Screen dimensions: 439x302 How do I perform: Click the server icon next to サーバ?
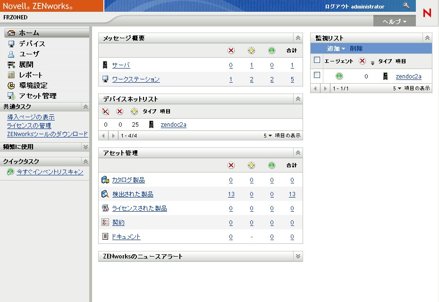coord(105,65)
